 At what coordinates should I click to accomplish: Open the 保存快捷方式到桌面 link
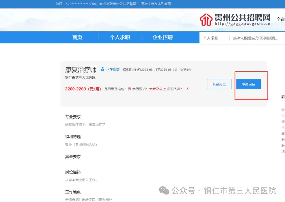[x=156, y=4]
